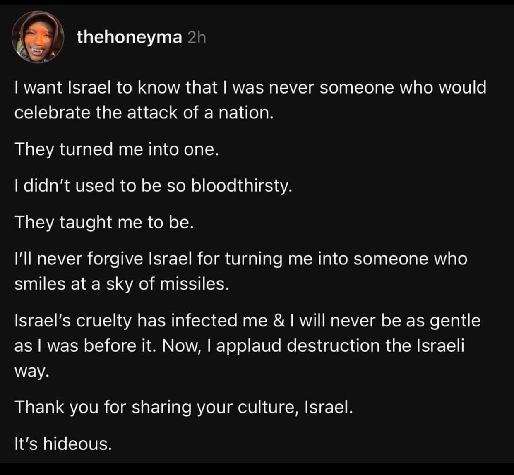Click the line starting "I want Israel to know"
514x475 pixels.
(x=250, y=88)
